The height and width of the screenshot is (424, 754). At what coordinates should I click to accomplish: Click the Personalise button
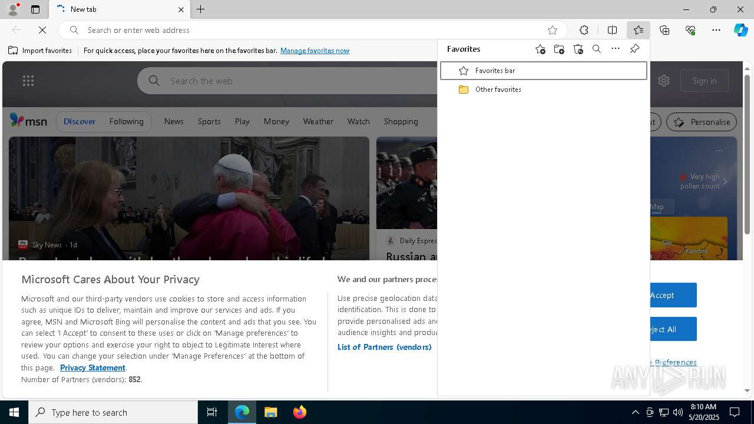(702, 122)
